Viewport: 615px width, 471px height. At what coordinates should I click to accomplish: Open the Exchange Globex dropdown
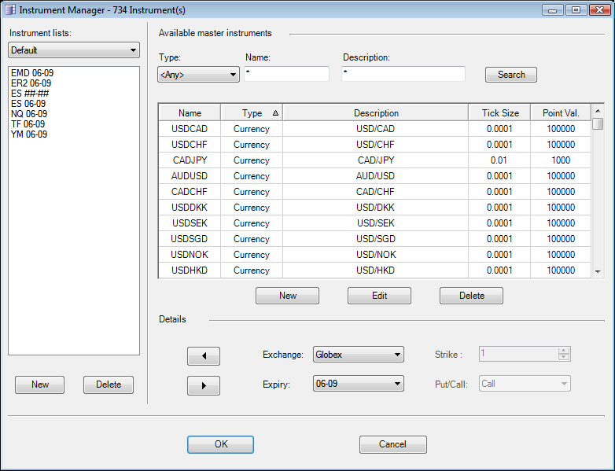(359, 355)
